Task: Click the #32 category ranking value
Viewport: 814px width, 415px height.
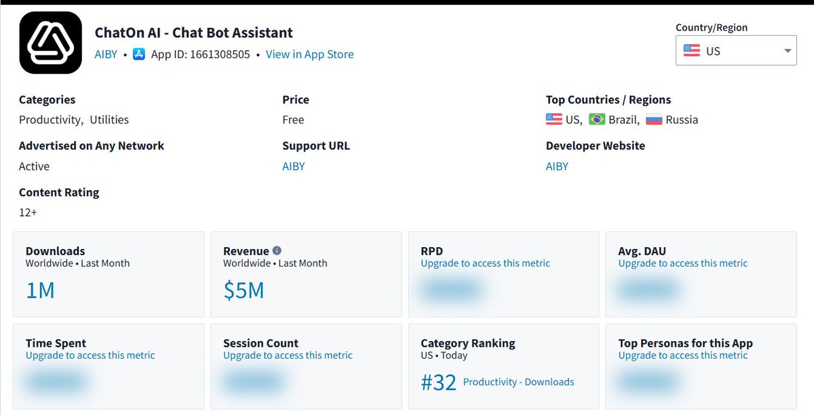Action: [x=438, y=383]
